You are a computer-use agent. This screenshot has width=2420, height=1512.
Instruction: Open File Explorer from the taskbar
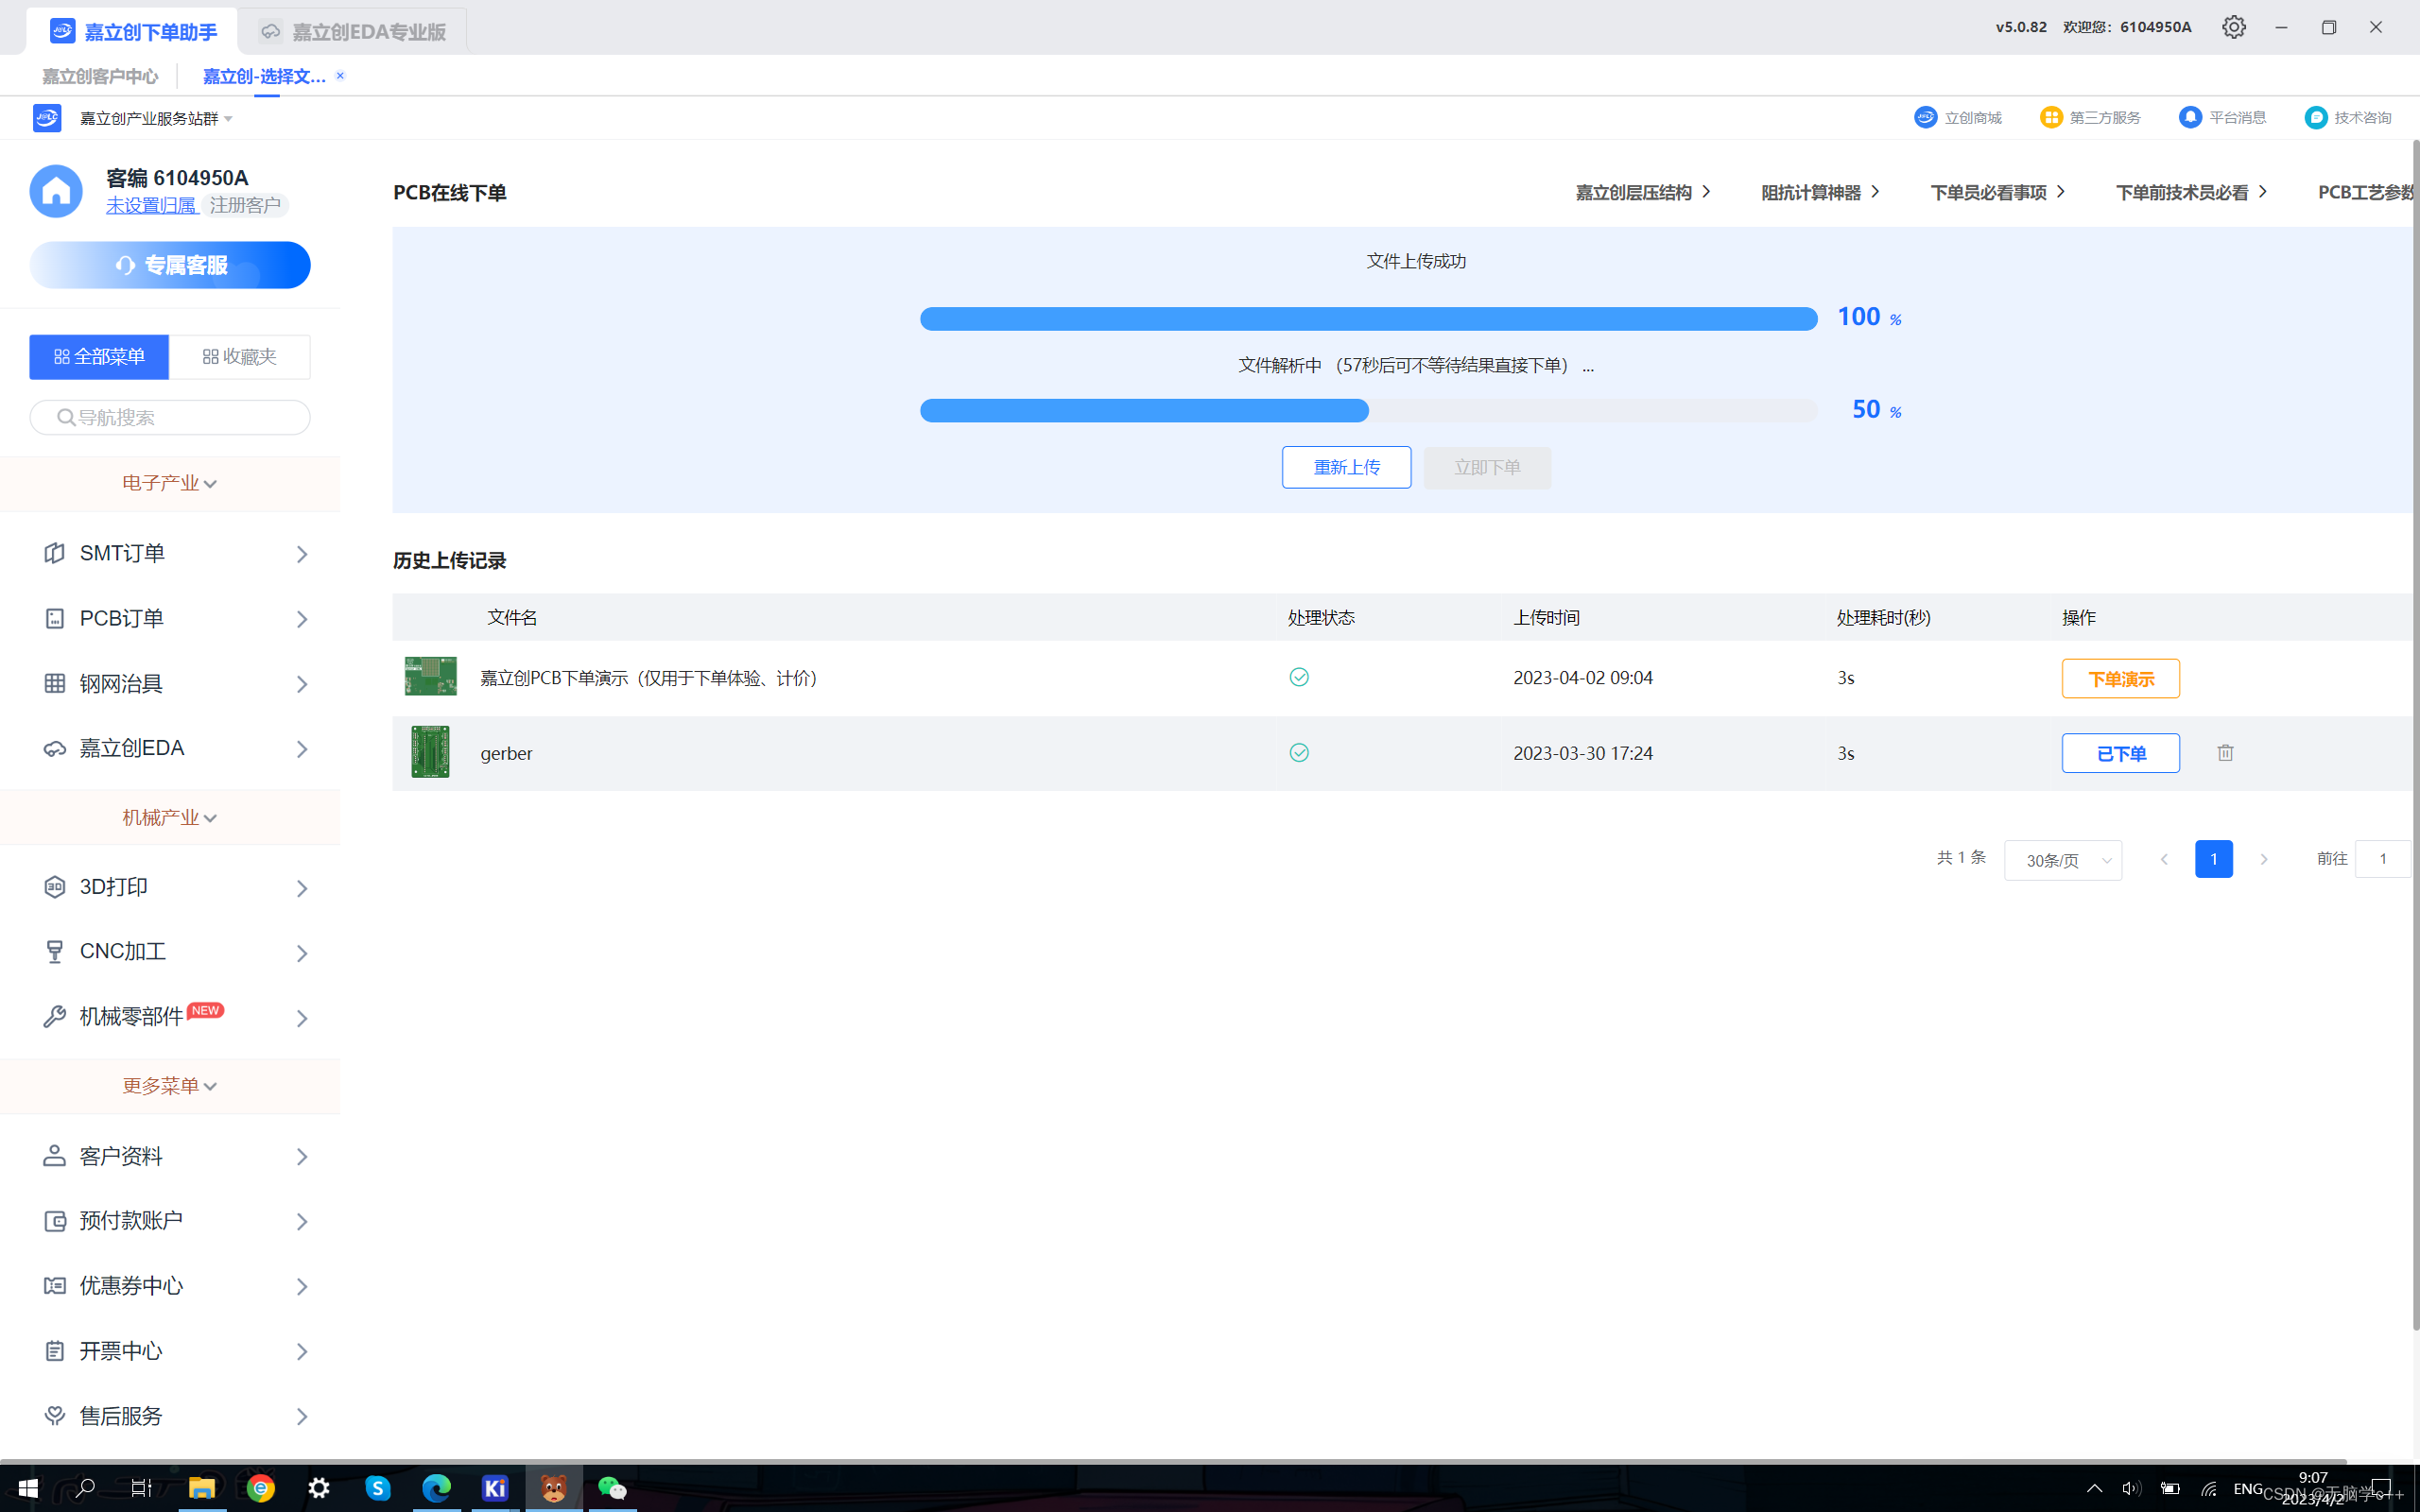coord(201,1488)
